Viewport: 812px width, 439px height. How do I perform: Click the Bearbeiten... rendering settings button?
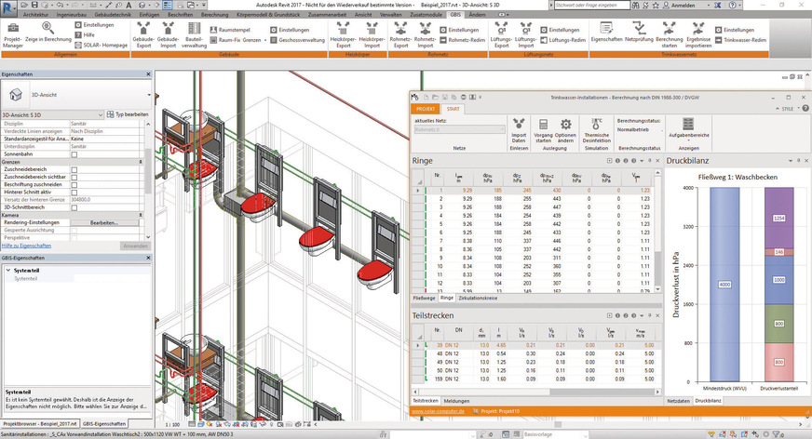click(103, 222)
